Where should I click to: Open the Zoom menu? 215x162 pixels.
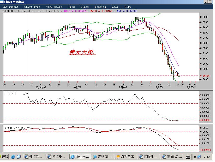coord(115,7)
